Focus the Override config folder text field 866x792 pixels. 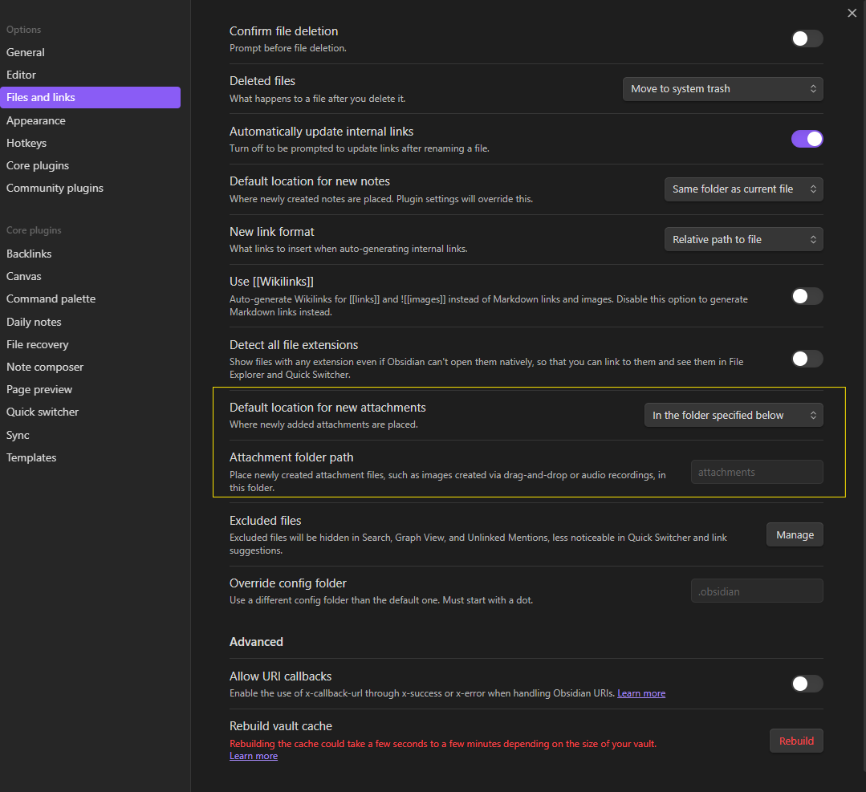(756, 591)
